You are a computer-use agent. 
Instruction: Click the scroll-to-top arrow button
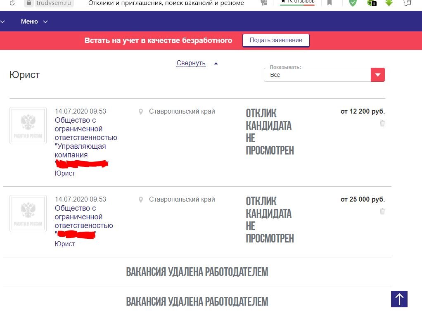pyautogui.click(x=398, y=298)
